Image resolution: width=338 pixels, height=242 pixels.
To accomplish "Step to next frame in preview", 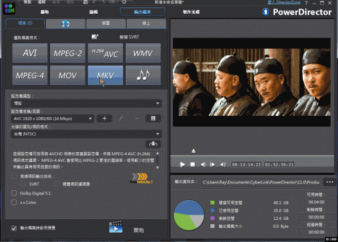I will [x=212, y=164].
